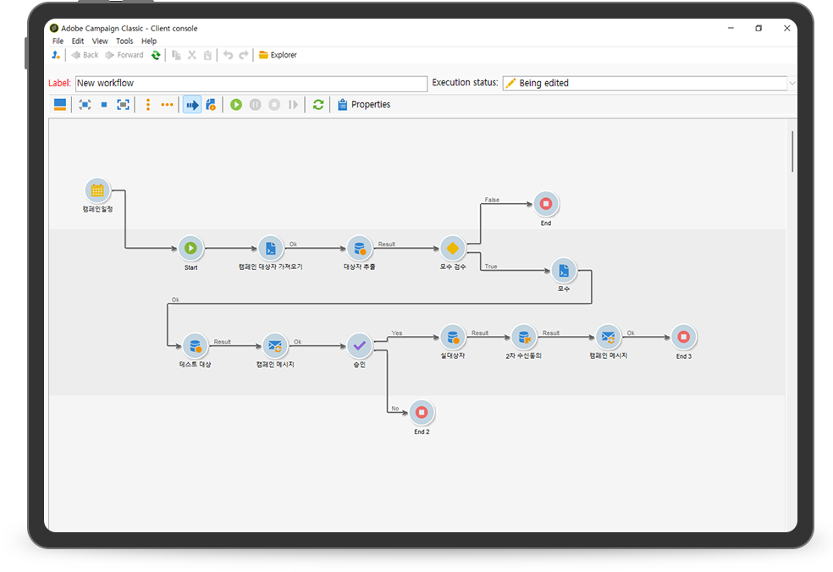
Task: Click the green Start workflow play button
Action: coord(236,105)
